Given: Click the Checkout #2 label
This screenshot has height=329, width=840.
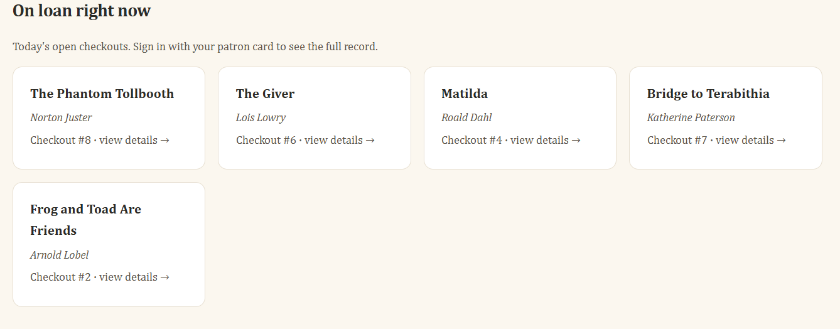Looking at the screenshot, I should pyautogui.click(x=60, y=277).
